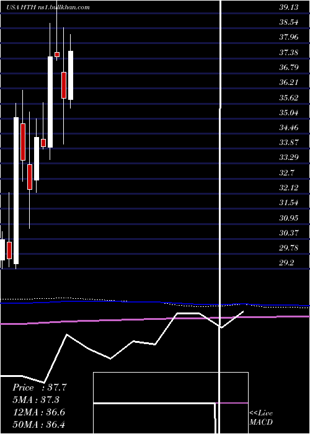Screen dimensions: 310x434
Task: Click the 37.96 price axis label
Action: (289, 37)
